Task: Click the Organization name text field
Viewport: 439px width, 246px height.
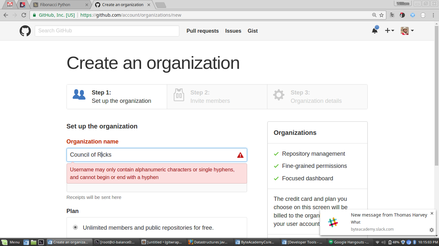Action: pyautogui.click(x=151, y=155)
